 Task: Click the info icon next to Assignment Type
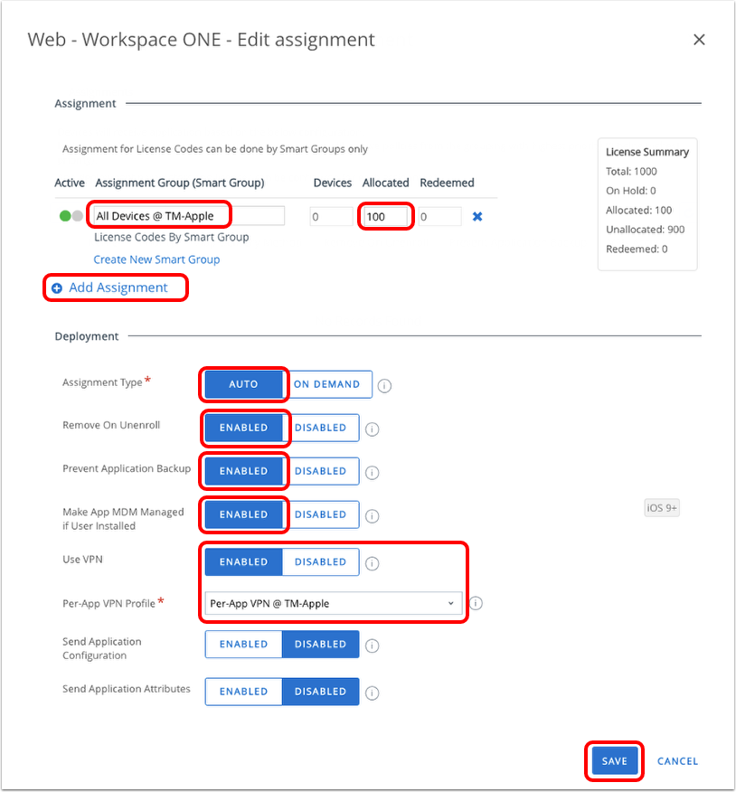pyautogui.click(x=384, y=385)
